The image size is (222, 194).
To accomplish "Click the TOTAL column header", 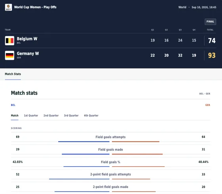I will [x=210, y=30].
